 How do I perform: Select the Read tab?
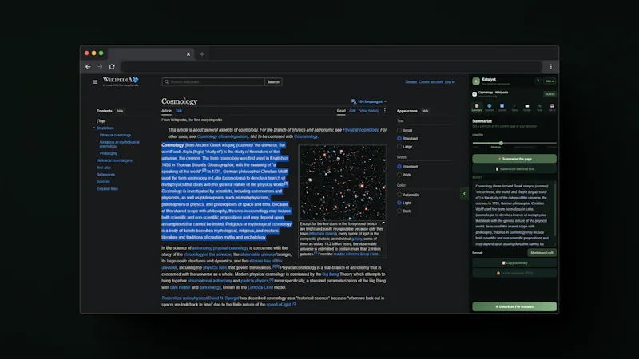tap(341, 111)
